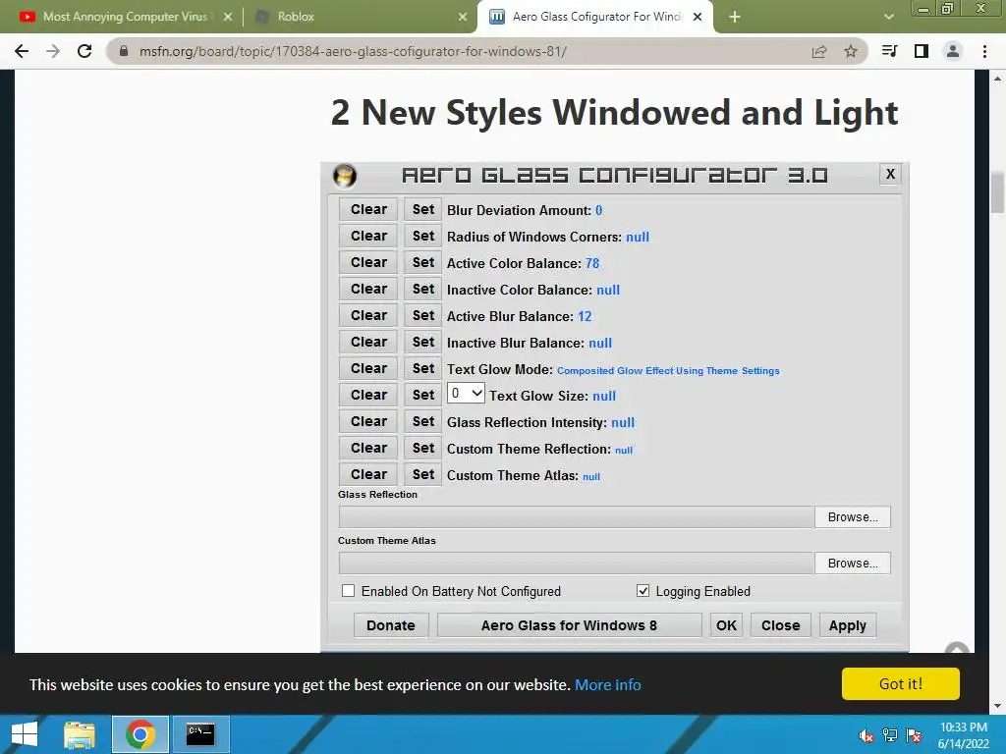Click the X button in configurator title
This screenshot has width=1006, height=754.
(890, 174)
